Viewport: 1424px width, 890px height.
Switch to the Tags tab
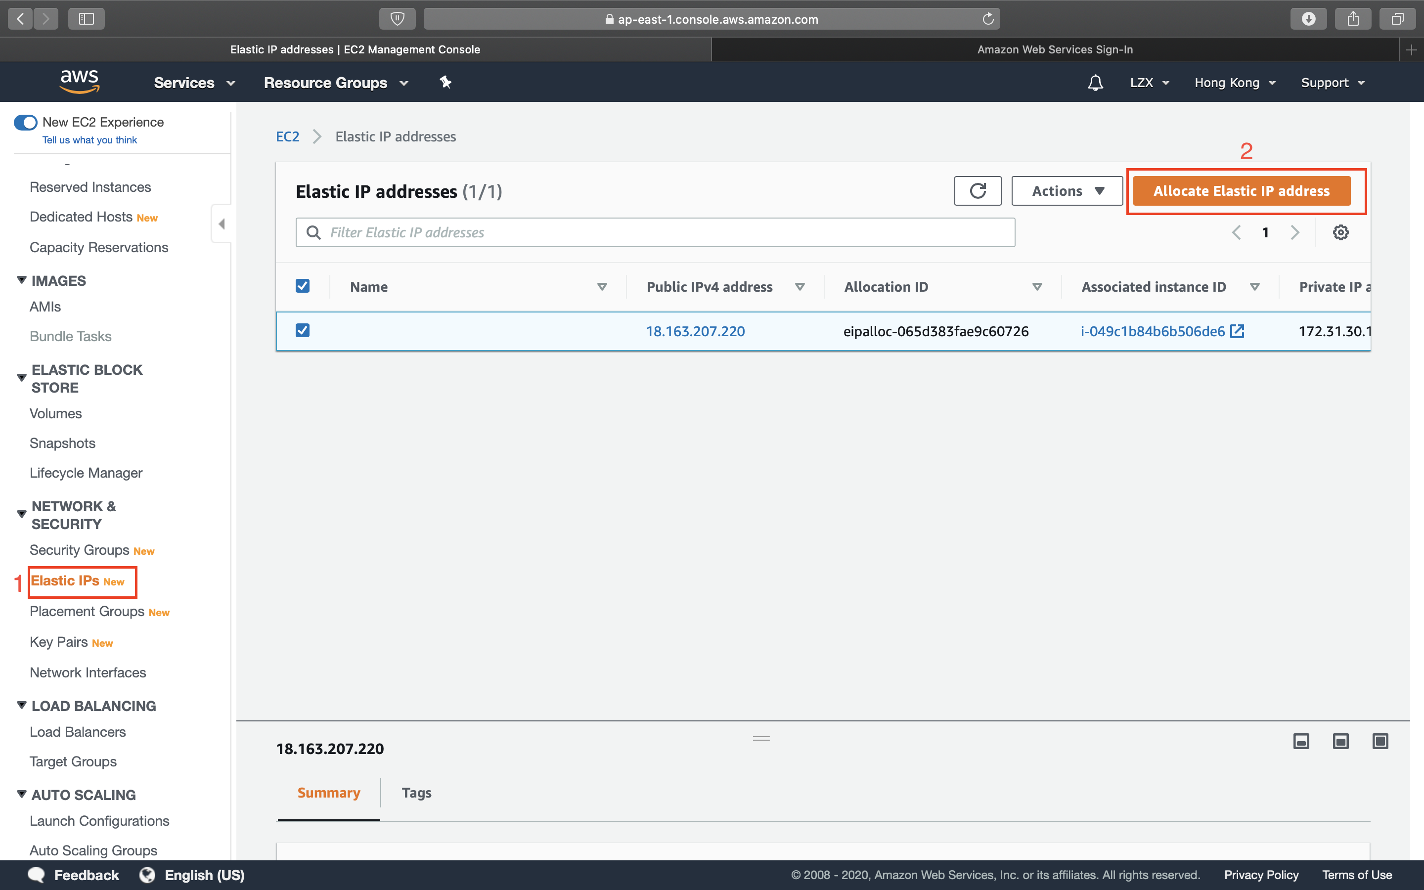tap(416, 793)
